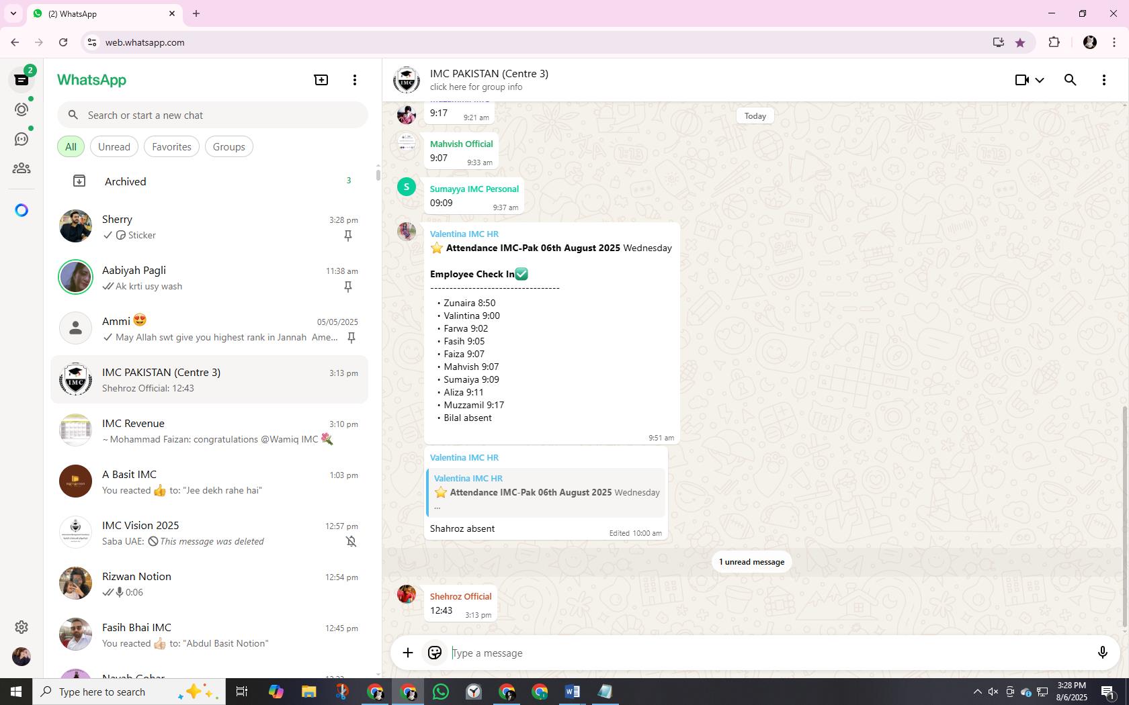Select the Unread filter

pos(114,146)
